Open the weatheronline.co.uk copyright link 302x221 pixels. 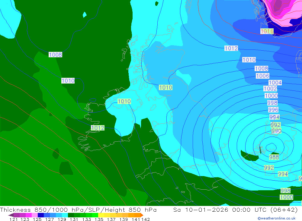(276, 218)
